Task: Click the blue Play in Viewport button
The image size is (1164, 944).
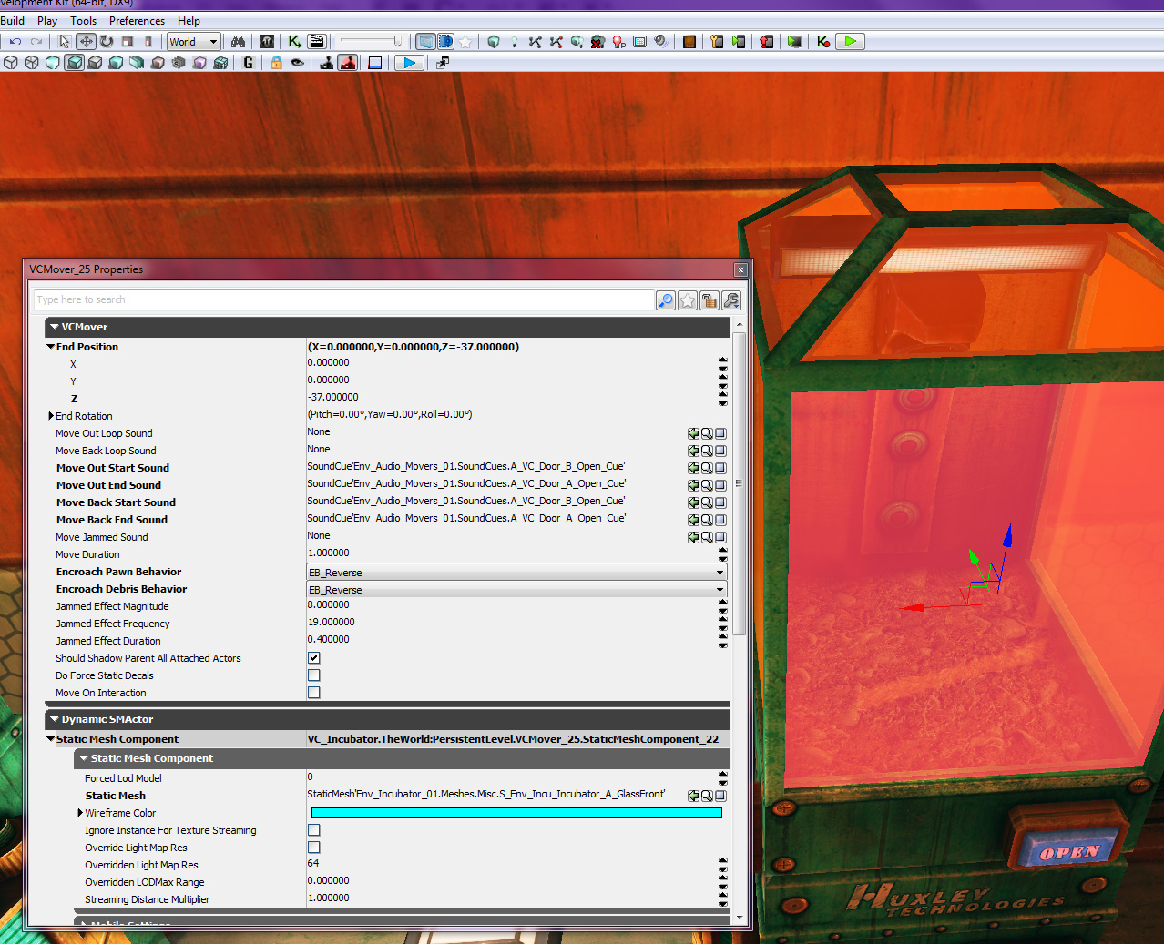Action: click(x=409, y=63)
